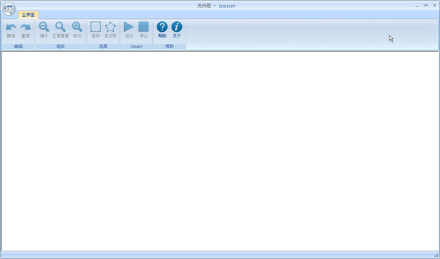Click the blank image canvas area
The image size is (440, 259).
[220, 151]
